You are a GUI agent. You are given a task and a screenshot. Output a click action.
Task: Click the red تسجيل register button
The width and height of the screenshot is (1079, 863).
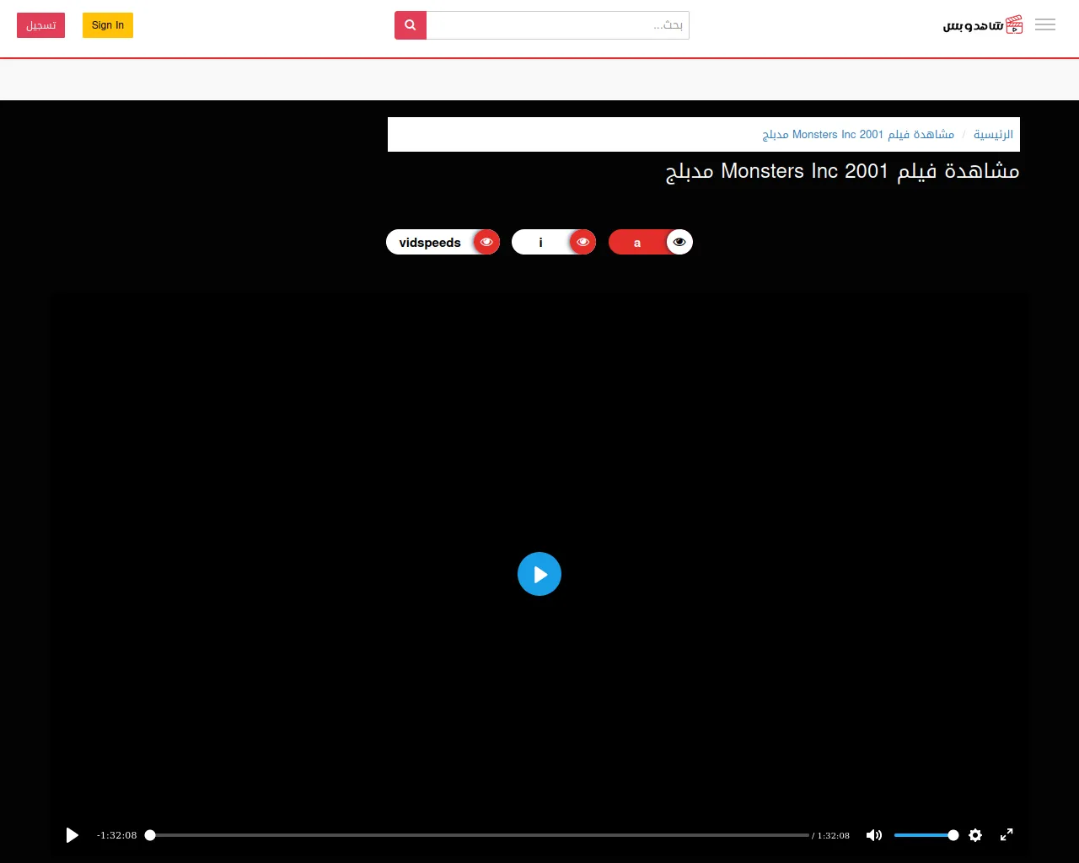pos(41,25)
